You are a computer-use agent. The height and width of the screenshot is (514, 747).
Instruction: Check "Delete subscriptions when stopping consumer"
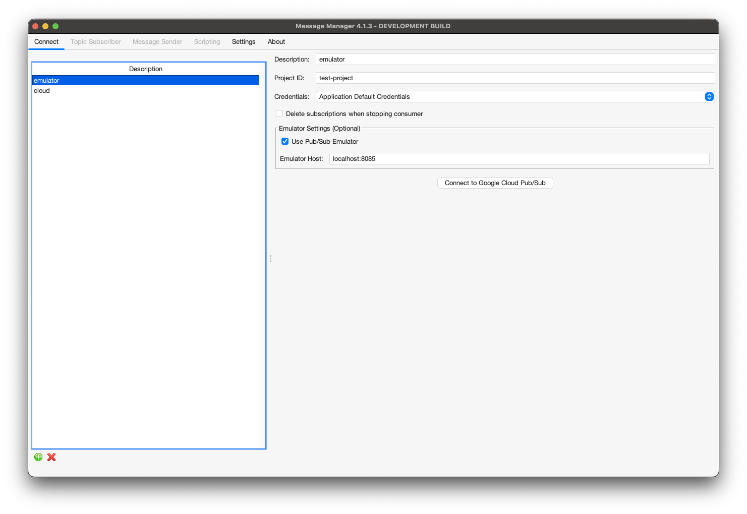click(279, 113)
